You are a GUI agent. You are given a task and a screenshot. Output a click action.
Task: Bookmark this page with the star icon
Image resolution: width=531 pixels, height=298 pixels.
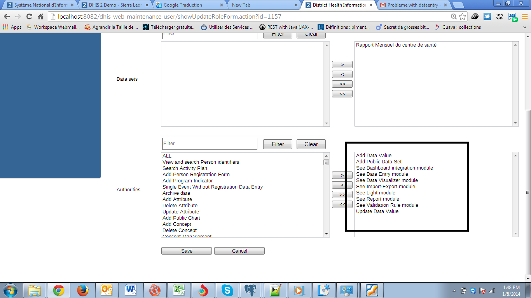(x=463, y=17)
